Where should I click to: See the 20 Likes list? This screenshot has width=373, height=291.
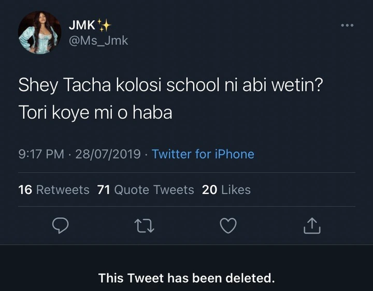pyautogui.click(x=226, y=190)
